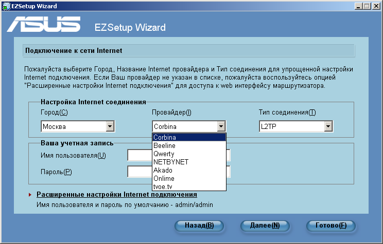Screen dimensions: 383x244
Task: Select Beeline in the provider list
Action: pyautogui.click(x=189, y=145)
